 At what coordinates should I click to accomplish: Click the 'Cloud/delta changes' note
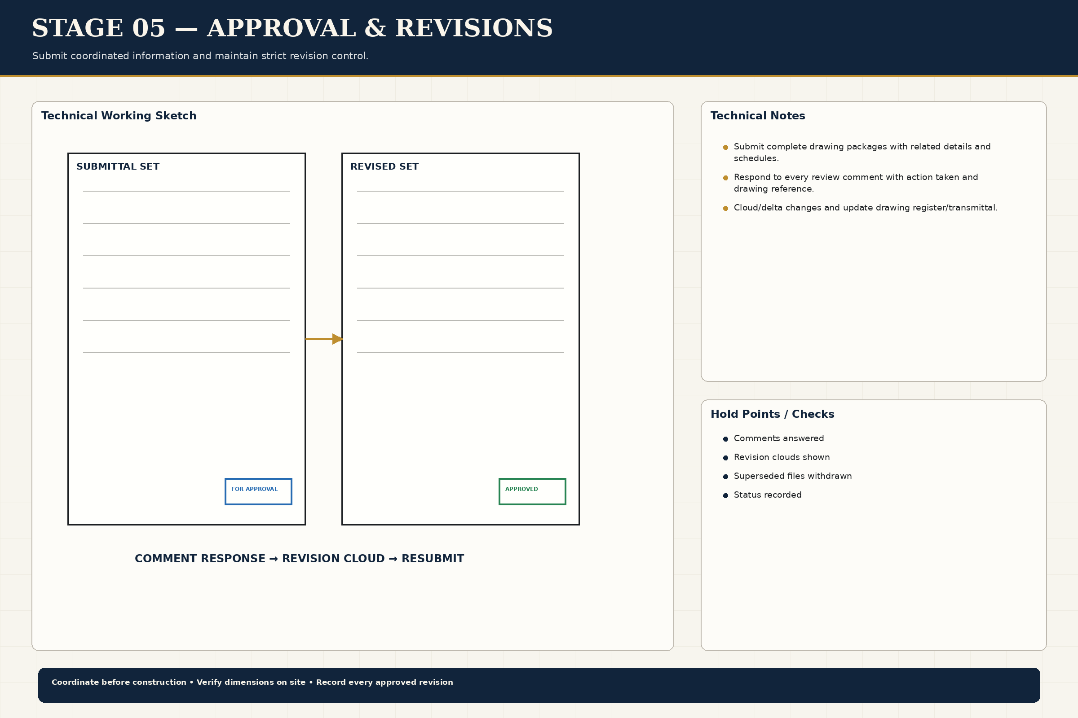866,208
